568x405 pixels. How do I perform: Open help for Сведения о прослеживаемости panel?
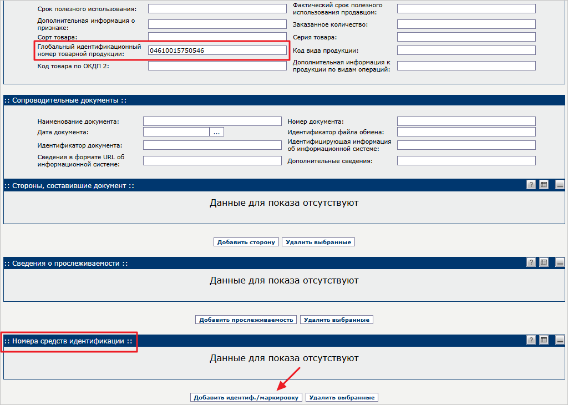[531, 262]
